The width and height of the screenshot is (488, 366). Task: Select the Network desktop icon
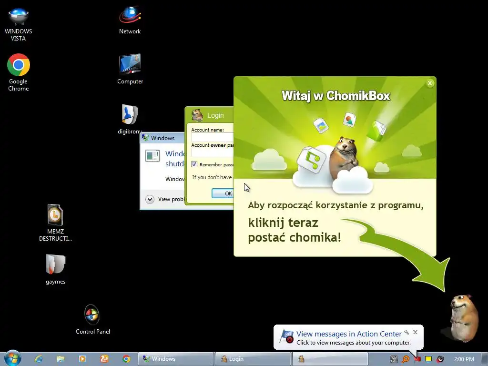click(130, 20)
